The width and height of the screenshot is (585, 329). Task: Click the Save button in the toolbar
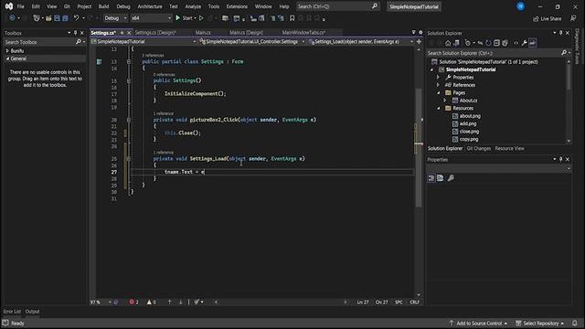[57, 18]
